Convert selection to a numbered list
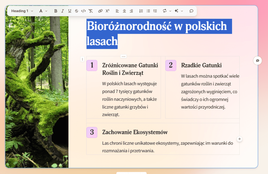This screenshot has height=174, width=268. (141, 11)
